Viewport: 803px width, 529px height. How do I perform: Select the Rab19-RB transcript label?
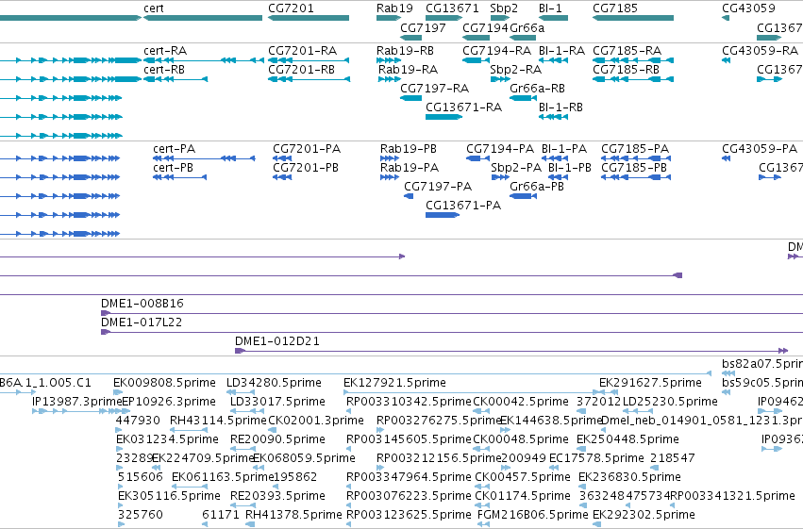[405, 51]
